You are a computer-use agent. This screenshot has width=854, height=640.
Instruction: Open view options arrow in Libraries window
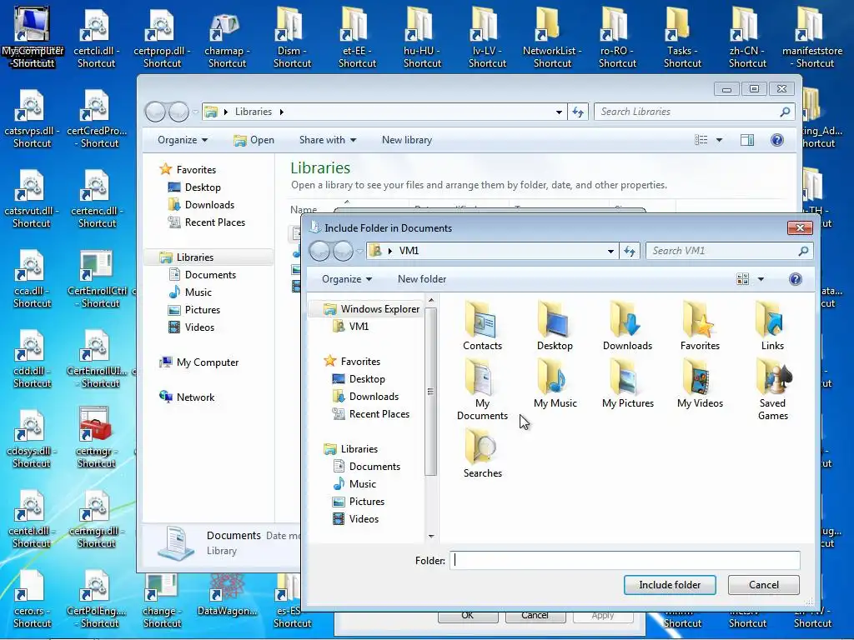[719, 140]
